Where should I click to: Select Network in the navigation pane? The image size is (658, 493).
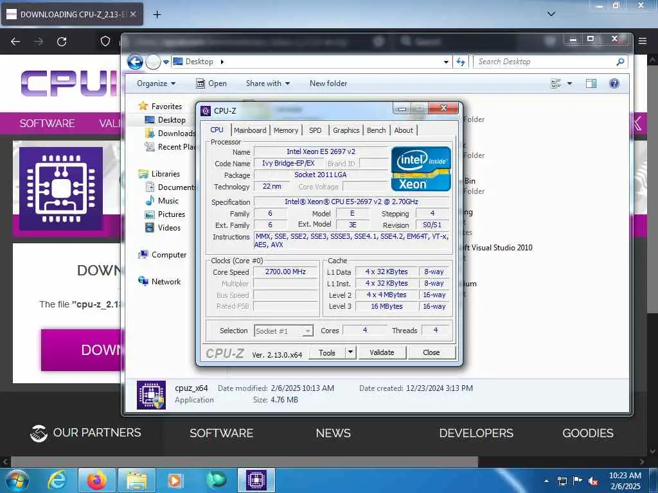[x=166, y=282]
